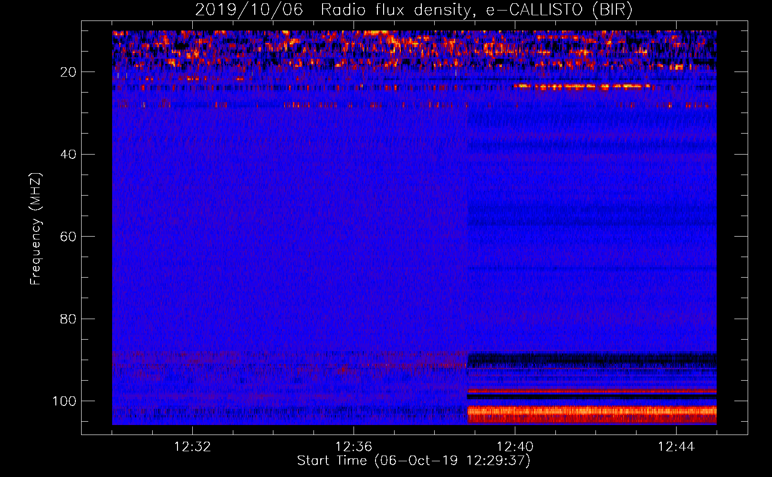This screenshot has width=772, height=477.
Task: Click the '60' frequency tick label
Action: [x=68, y=237]
